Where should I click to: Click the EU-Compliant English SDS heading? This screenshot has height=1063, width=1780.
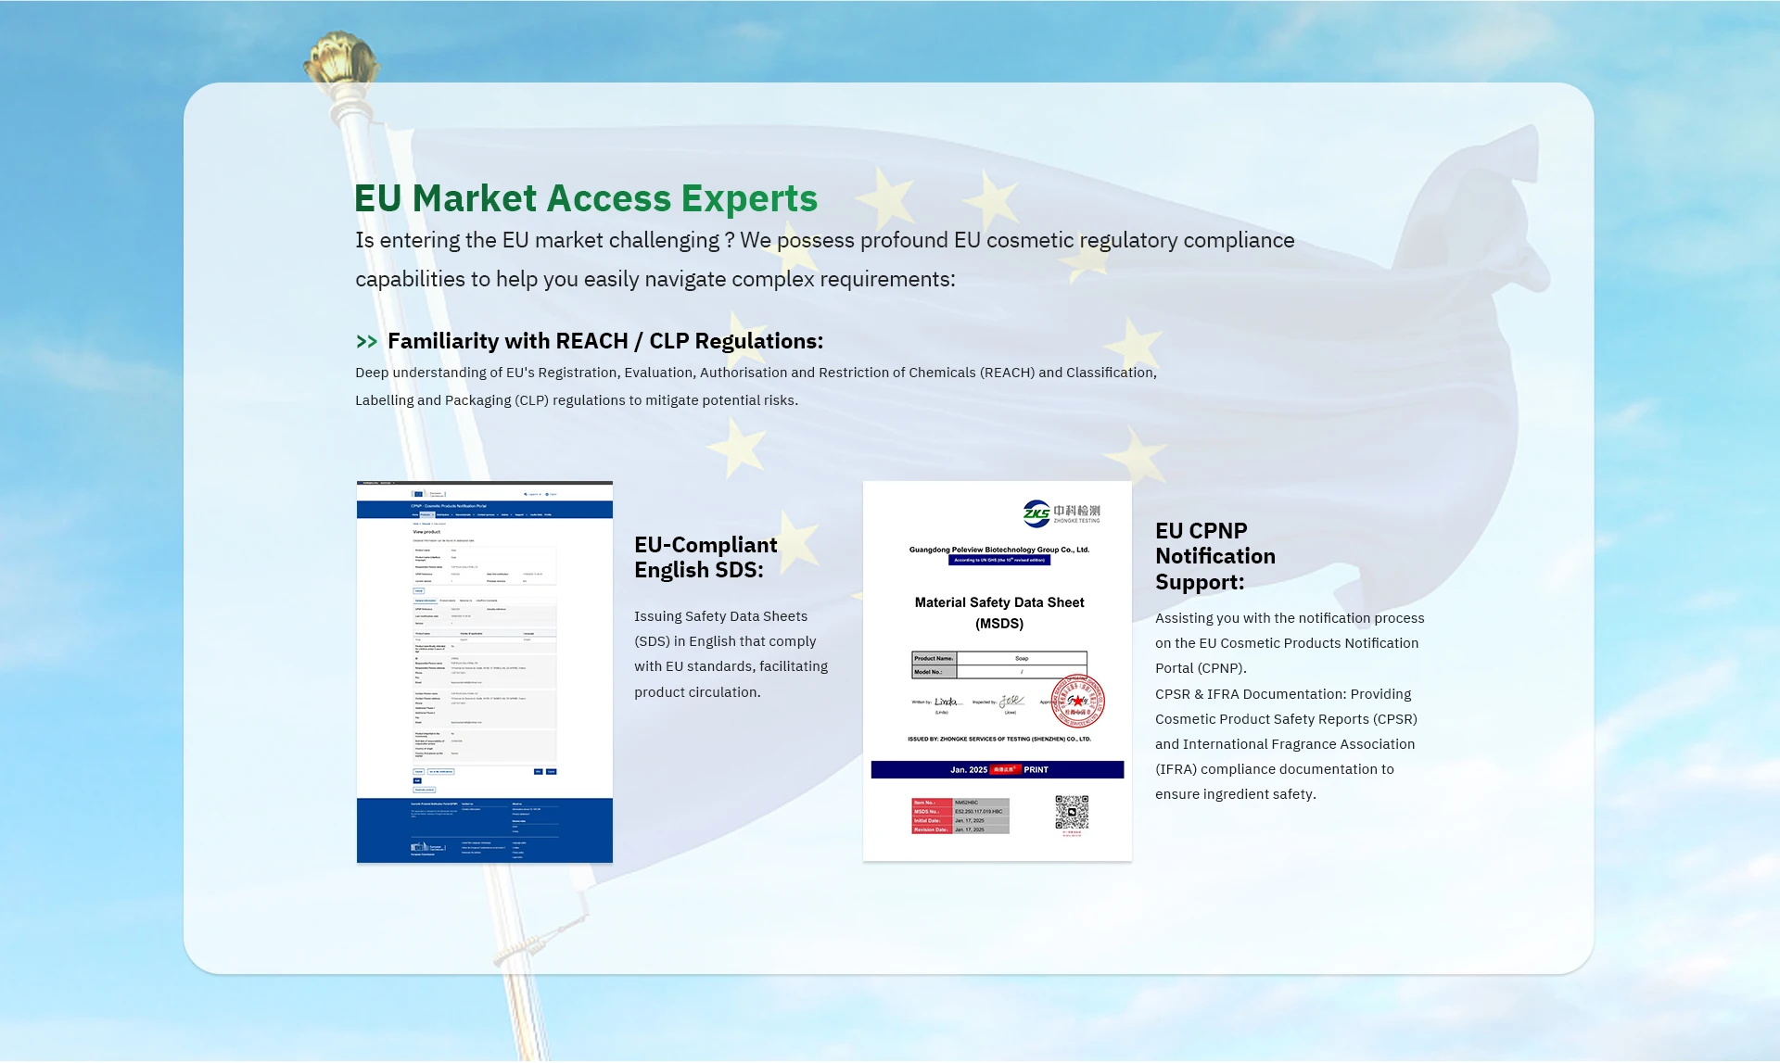(705, 557)
